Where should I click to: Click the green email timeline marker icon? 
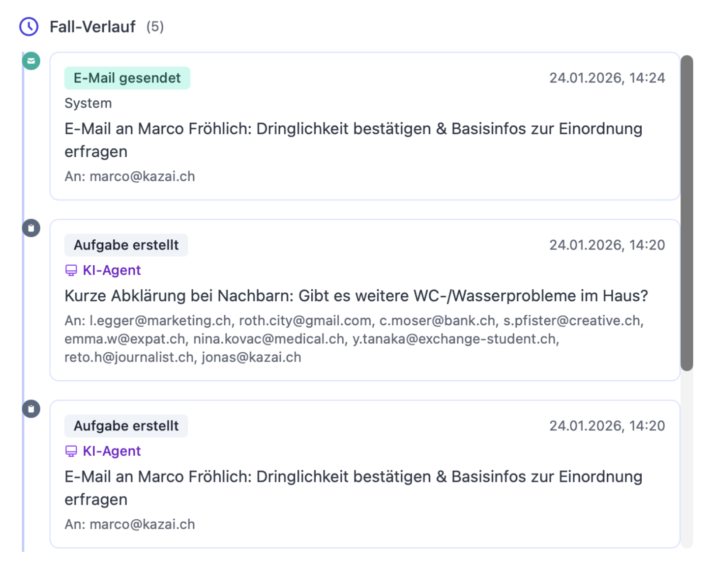(x=31, y=61)
